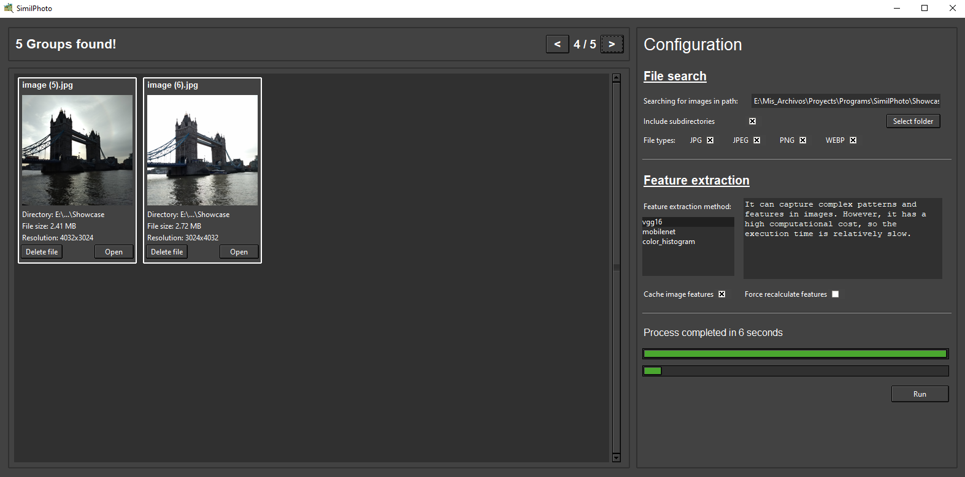
Task: Click the 'Resolution: 4032x3024' text
Action: pyautogui.click(x=58, y=238)
